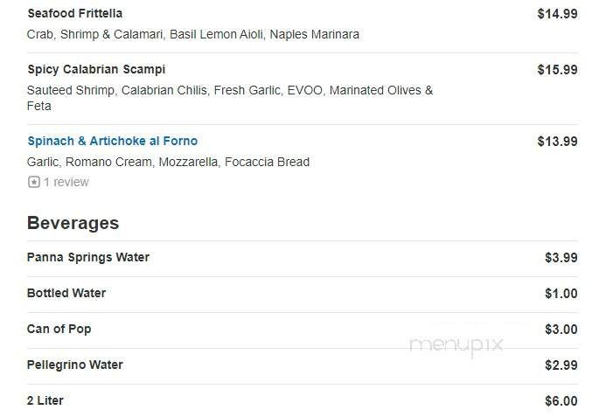Click the $13.99 price for Spinach & Artichoke
Viewport: 613px width, 417px height.
557,142
